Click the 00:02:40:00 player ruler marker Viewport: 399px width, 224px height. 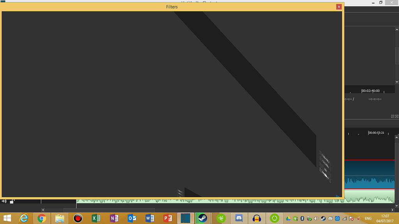[x=371, y=91]
